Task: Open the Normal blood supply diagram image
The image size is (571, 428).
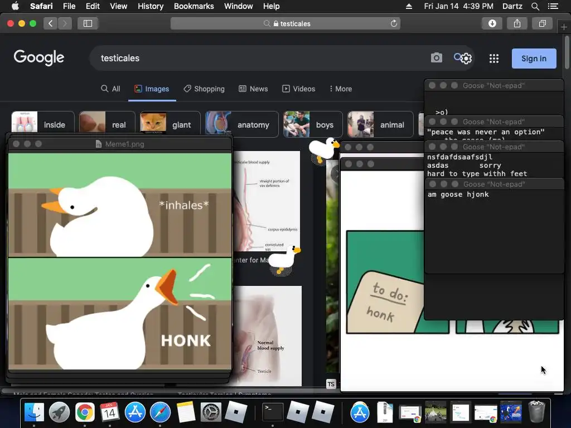Action: pyautogui.click(x=267, y=335)
